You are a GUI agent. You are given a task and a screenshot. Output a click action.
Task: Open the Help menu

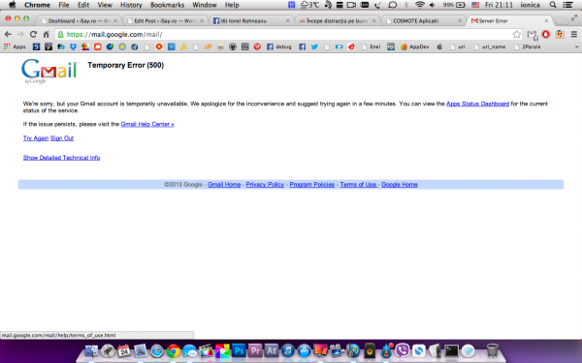pyautogui.click(x=232, y=5)
